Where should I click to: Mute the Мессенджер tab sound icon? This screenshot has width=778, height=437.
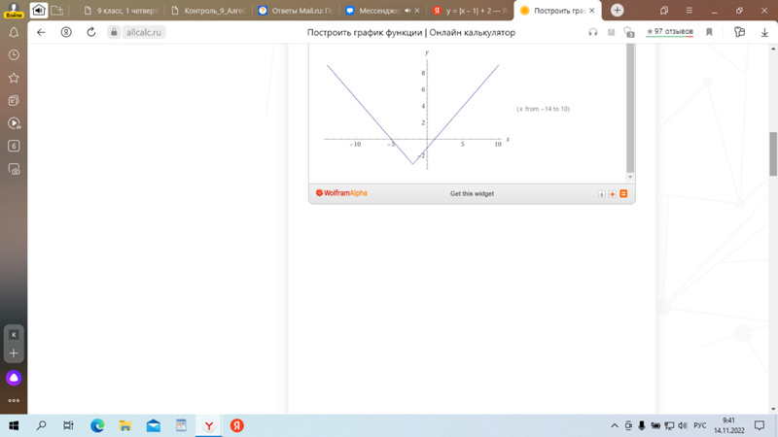[407, 11]
